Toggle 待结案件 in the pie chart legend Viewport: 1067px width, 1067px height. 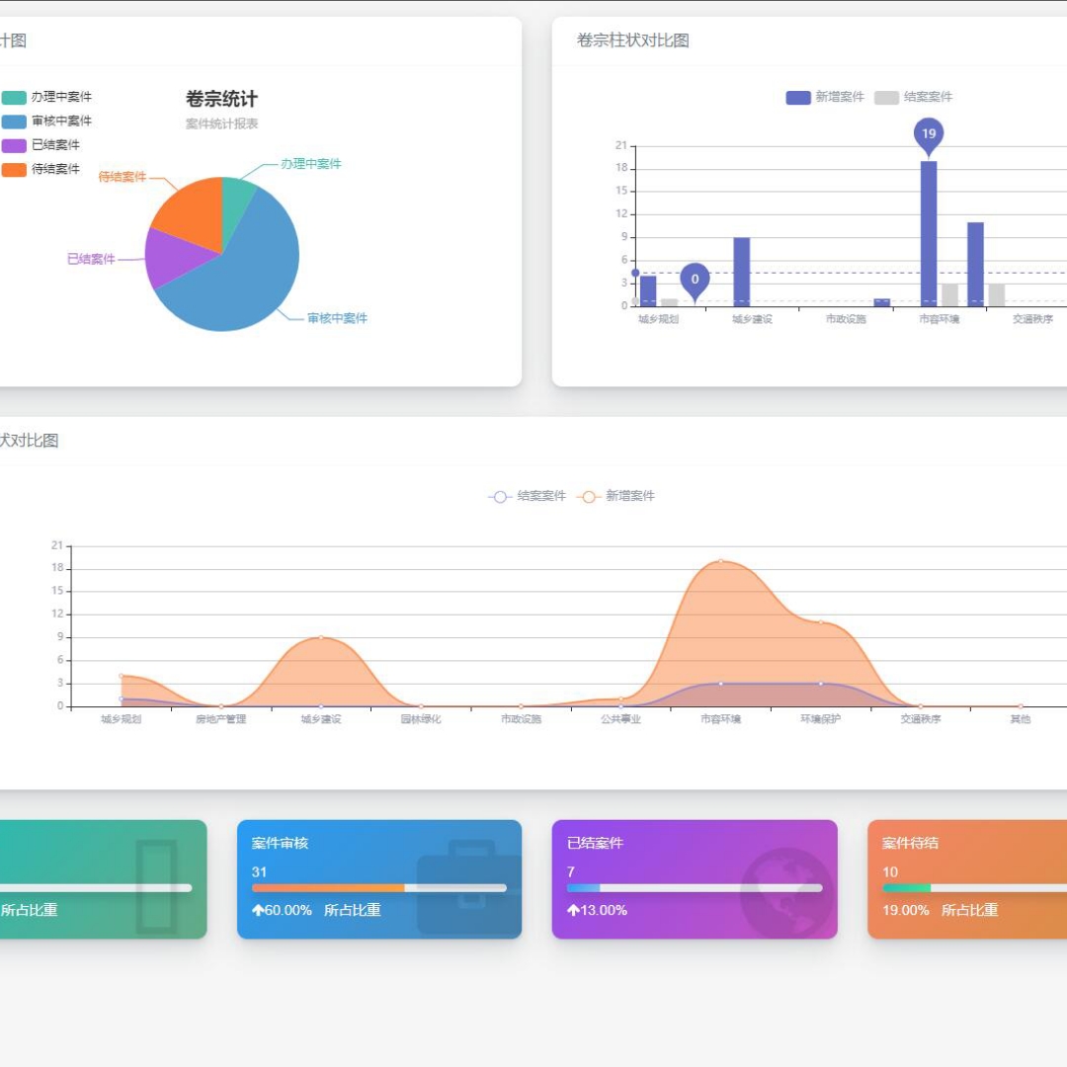pos(41,169)
